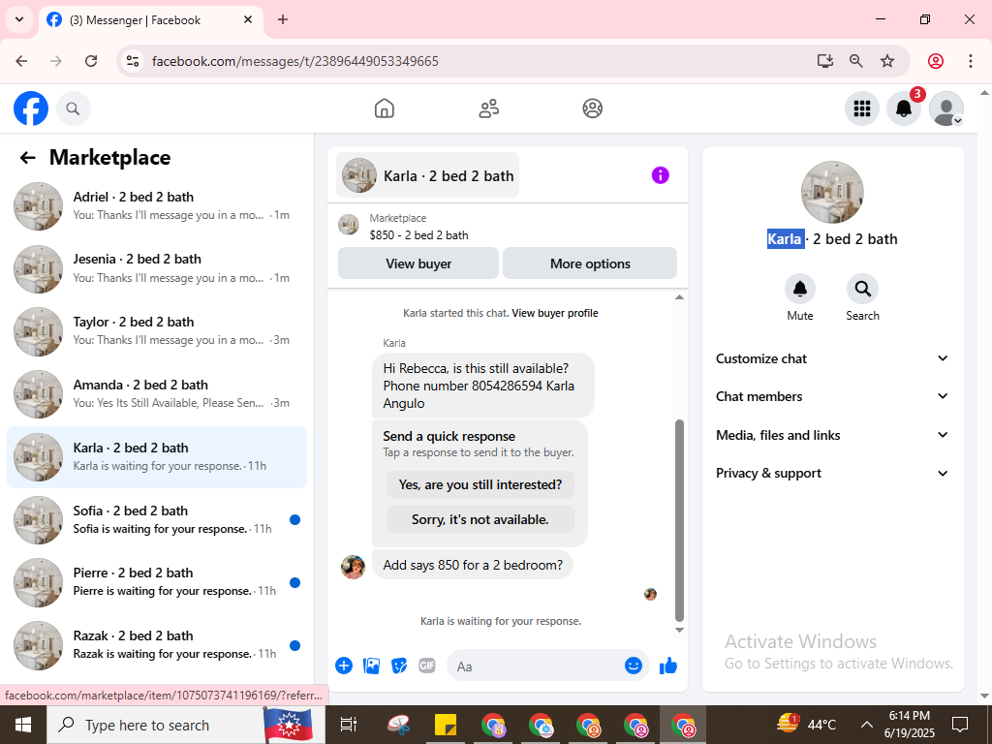This screenshot has width=992, height=744.
Task: View site information icon in address bar
Action: tap(132, 61)
